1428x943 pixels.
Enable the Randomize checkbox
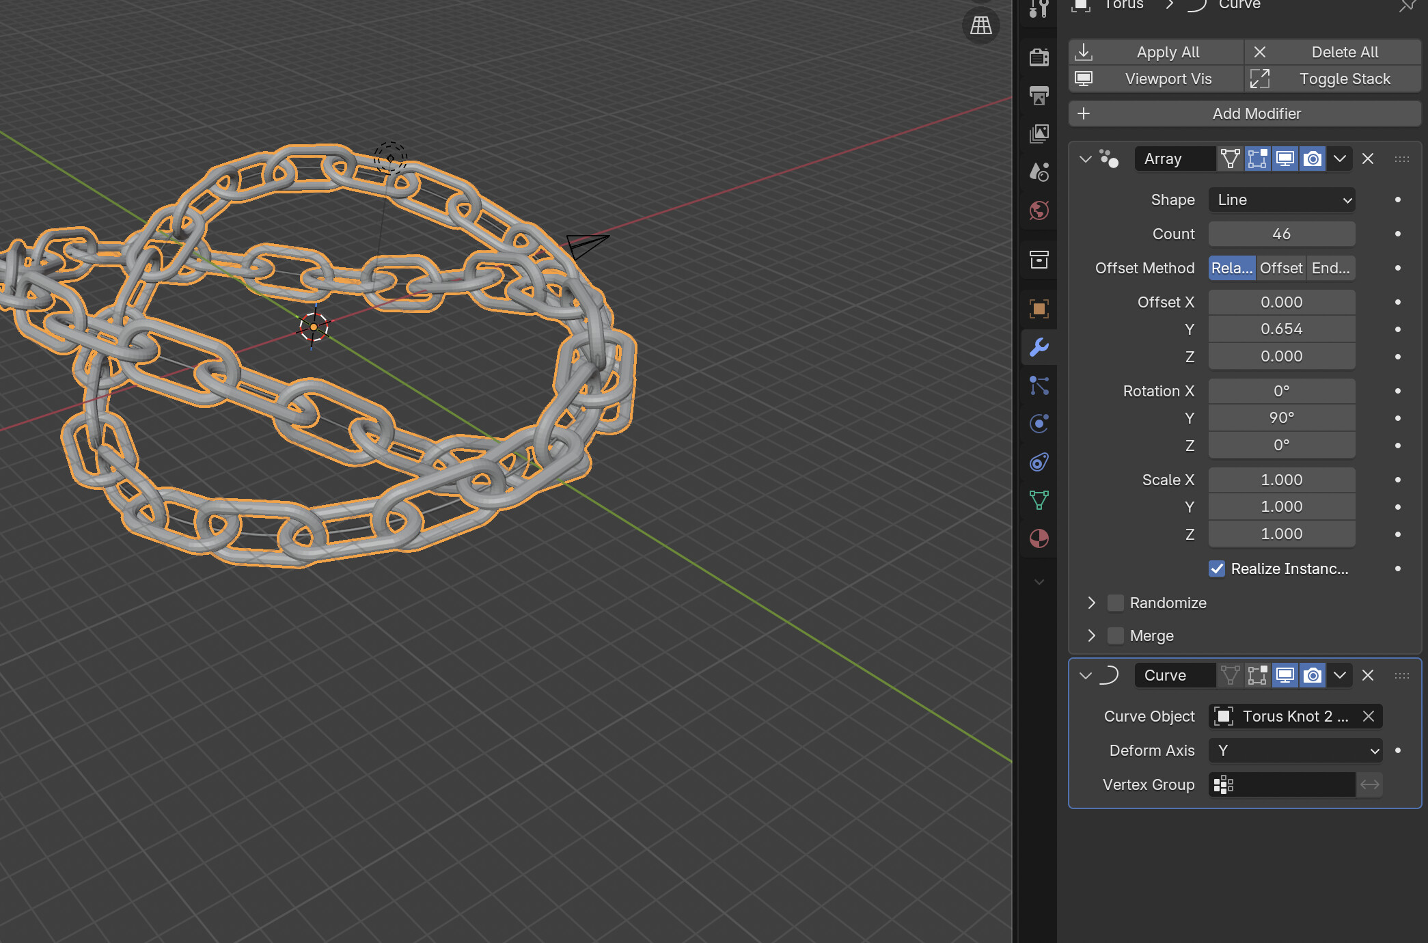(1115, 603)
